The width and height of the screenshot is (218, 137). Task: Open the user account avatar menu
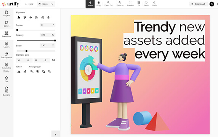tap(212, 4)
